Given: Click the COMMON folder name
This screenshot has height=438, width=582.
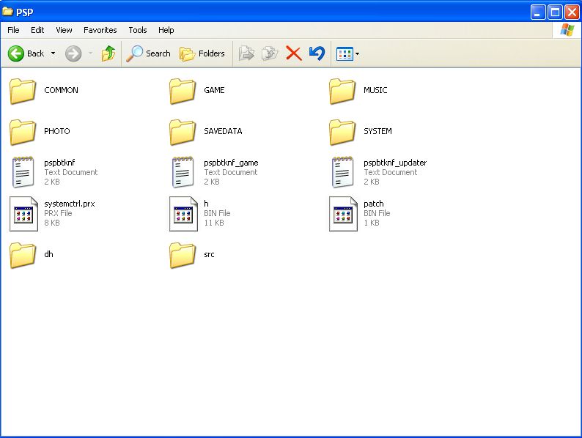Looking at the screenshot, I should 62,90.
